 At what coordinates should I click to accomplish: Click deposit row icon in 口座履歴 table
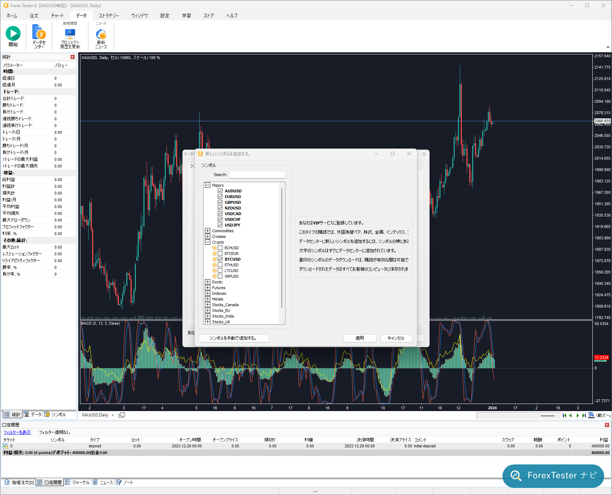(6, 446)
